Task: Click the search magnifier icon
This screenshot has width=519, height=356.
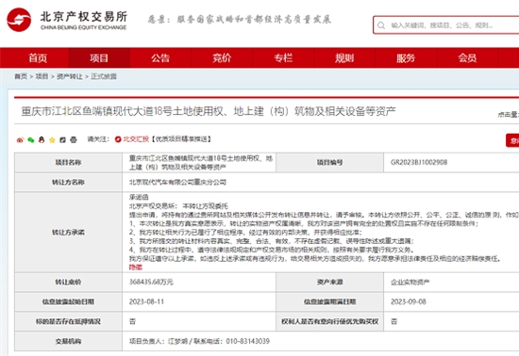Action: tap(381, 25)
